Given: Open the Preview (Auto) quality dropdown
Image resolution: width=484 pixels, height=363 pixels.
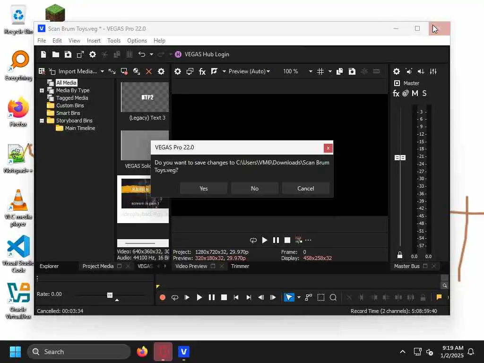Looking at the screenshot, I should (249, 71).
